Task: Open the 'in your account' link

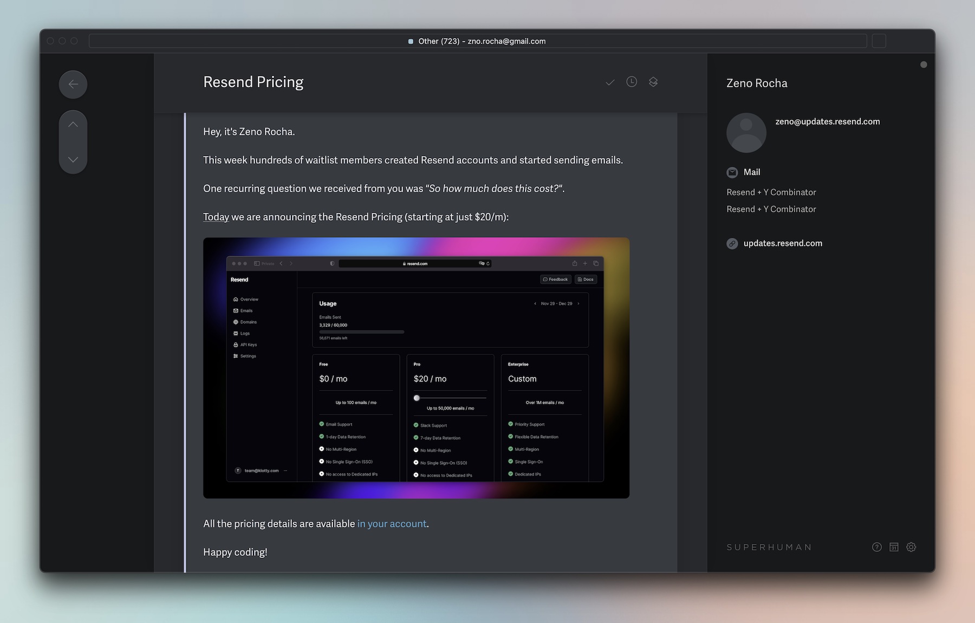Action: (x=392, y=524)
